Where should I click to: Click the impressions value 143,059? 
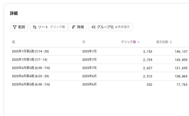[x=181, y=60]
